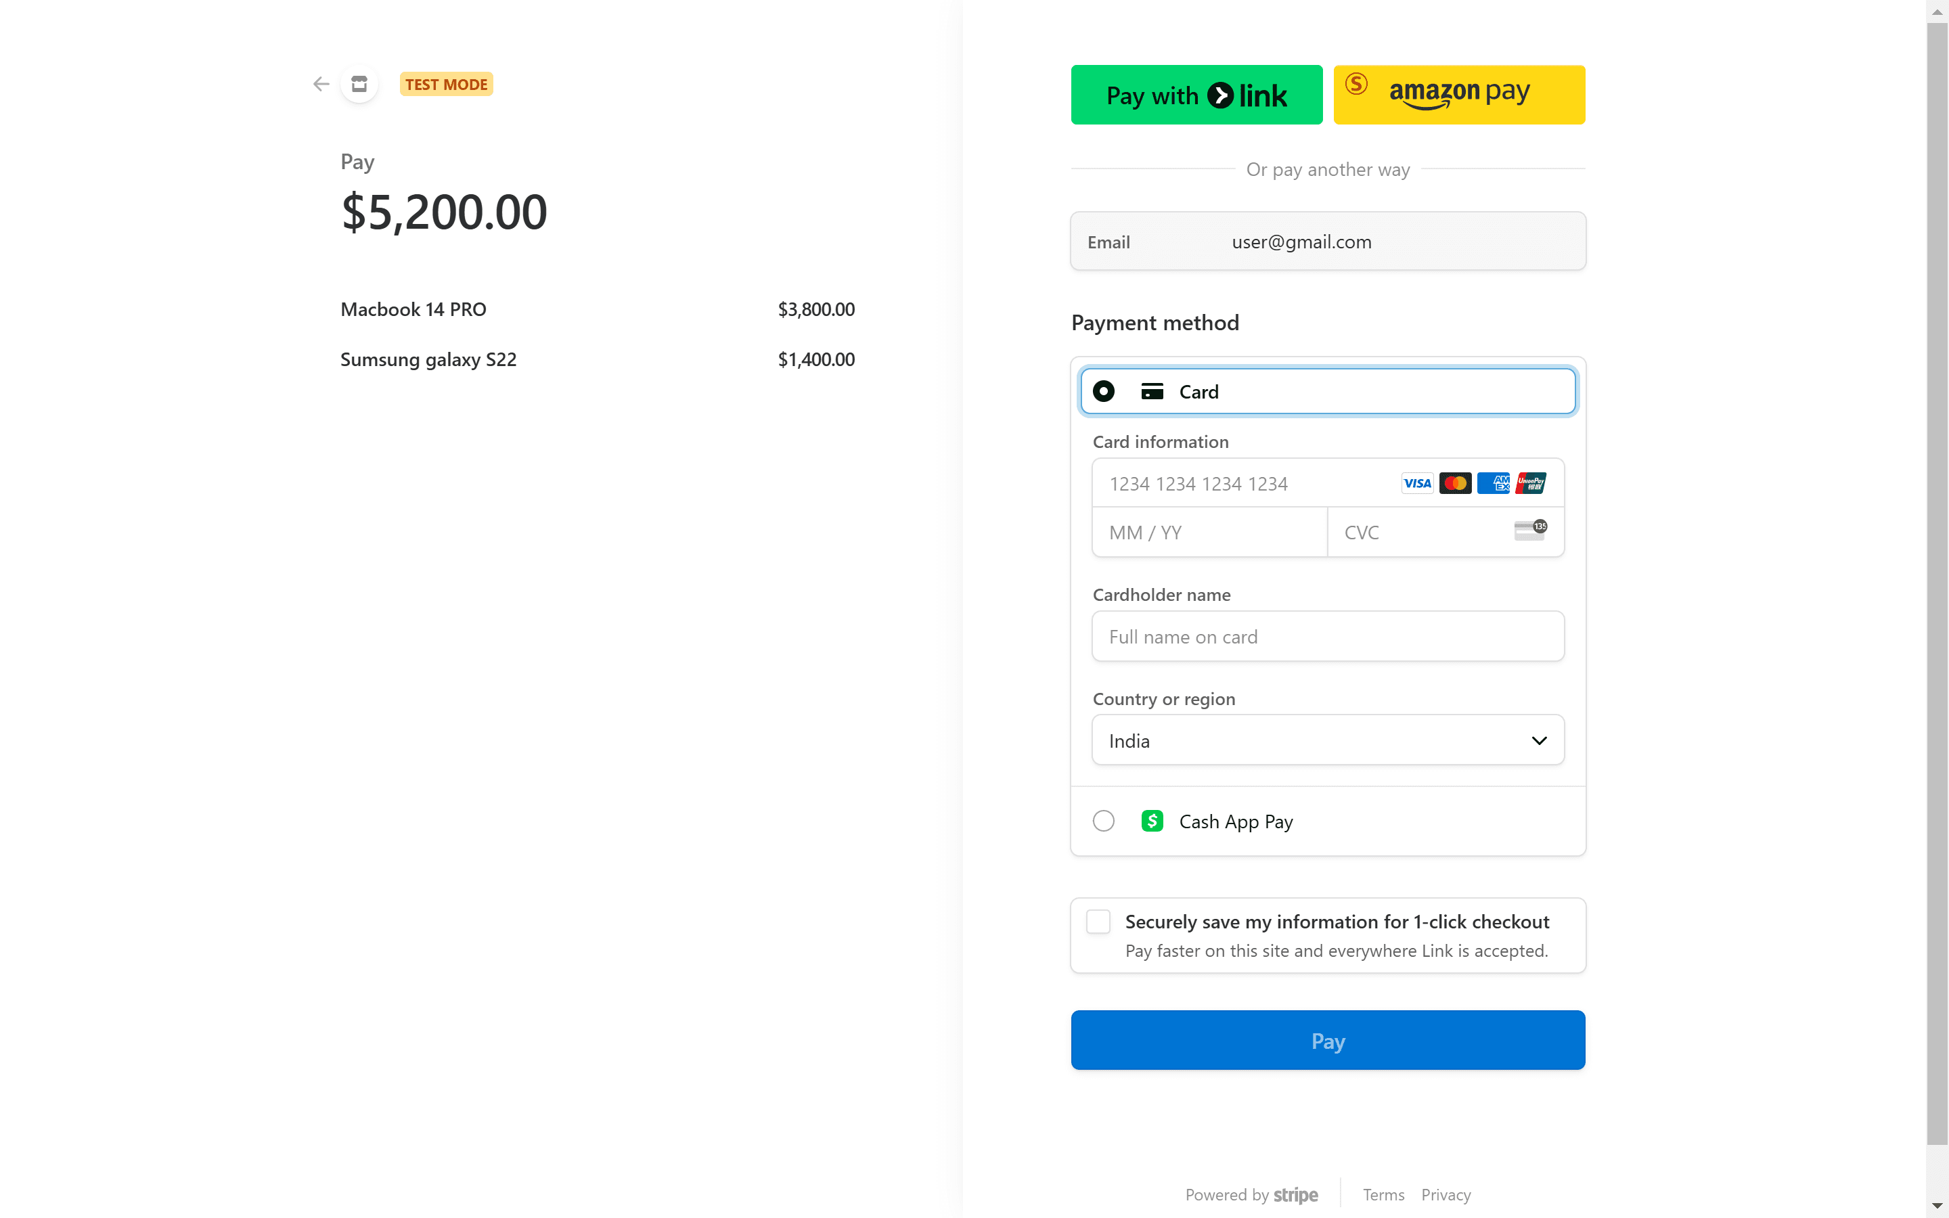Focus the CVC field

click(1446, 533)
